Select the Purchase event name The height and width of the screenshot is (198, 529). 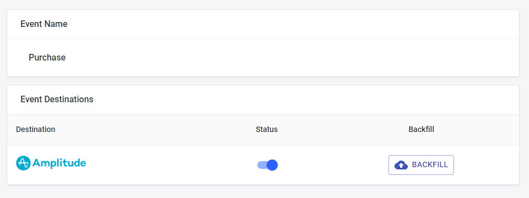point(47,58)
